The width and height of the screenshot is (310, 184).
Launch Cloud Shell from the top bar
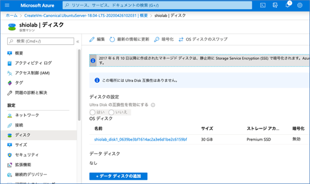pyautogui.click(x=263, y=5)
